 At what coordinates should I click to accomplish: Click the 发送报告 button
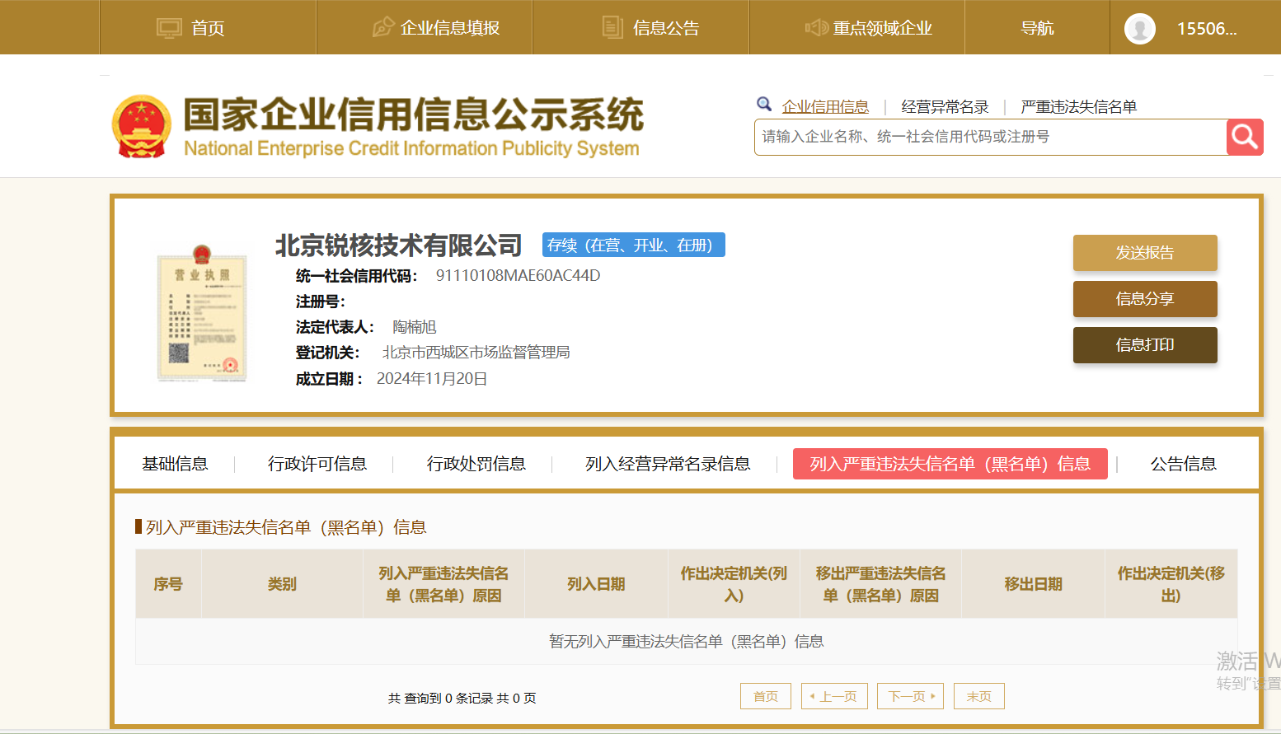tap(1144, 253)
